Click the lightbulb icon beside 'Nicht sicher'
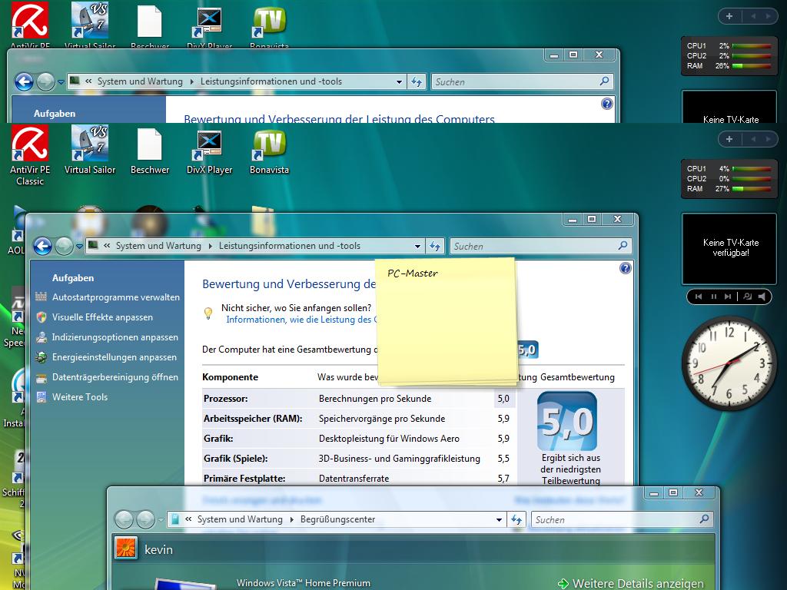 point(208,313)
